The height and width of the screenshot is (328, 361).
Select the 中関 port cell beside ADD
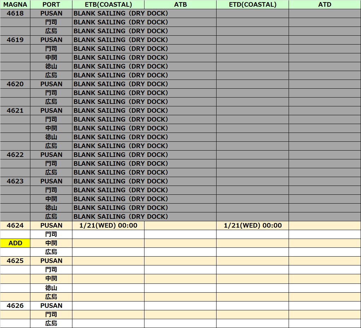click(51, 243)
